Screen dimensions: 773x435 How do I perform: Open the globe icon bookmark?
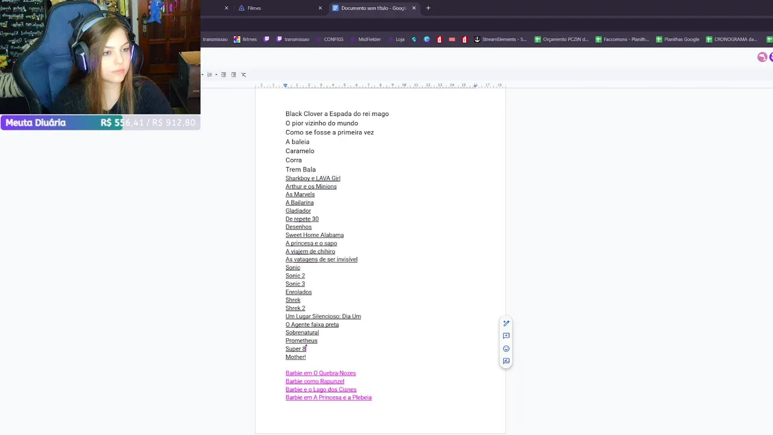(x=414, y=39)
